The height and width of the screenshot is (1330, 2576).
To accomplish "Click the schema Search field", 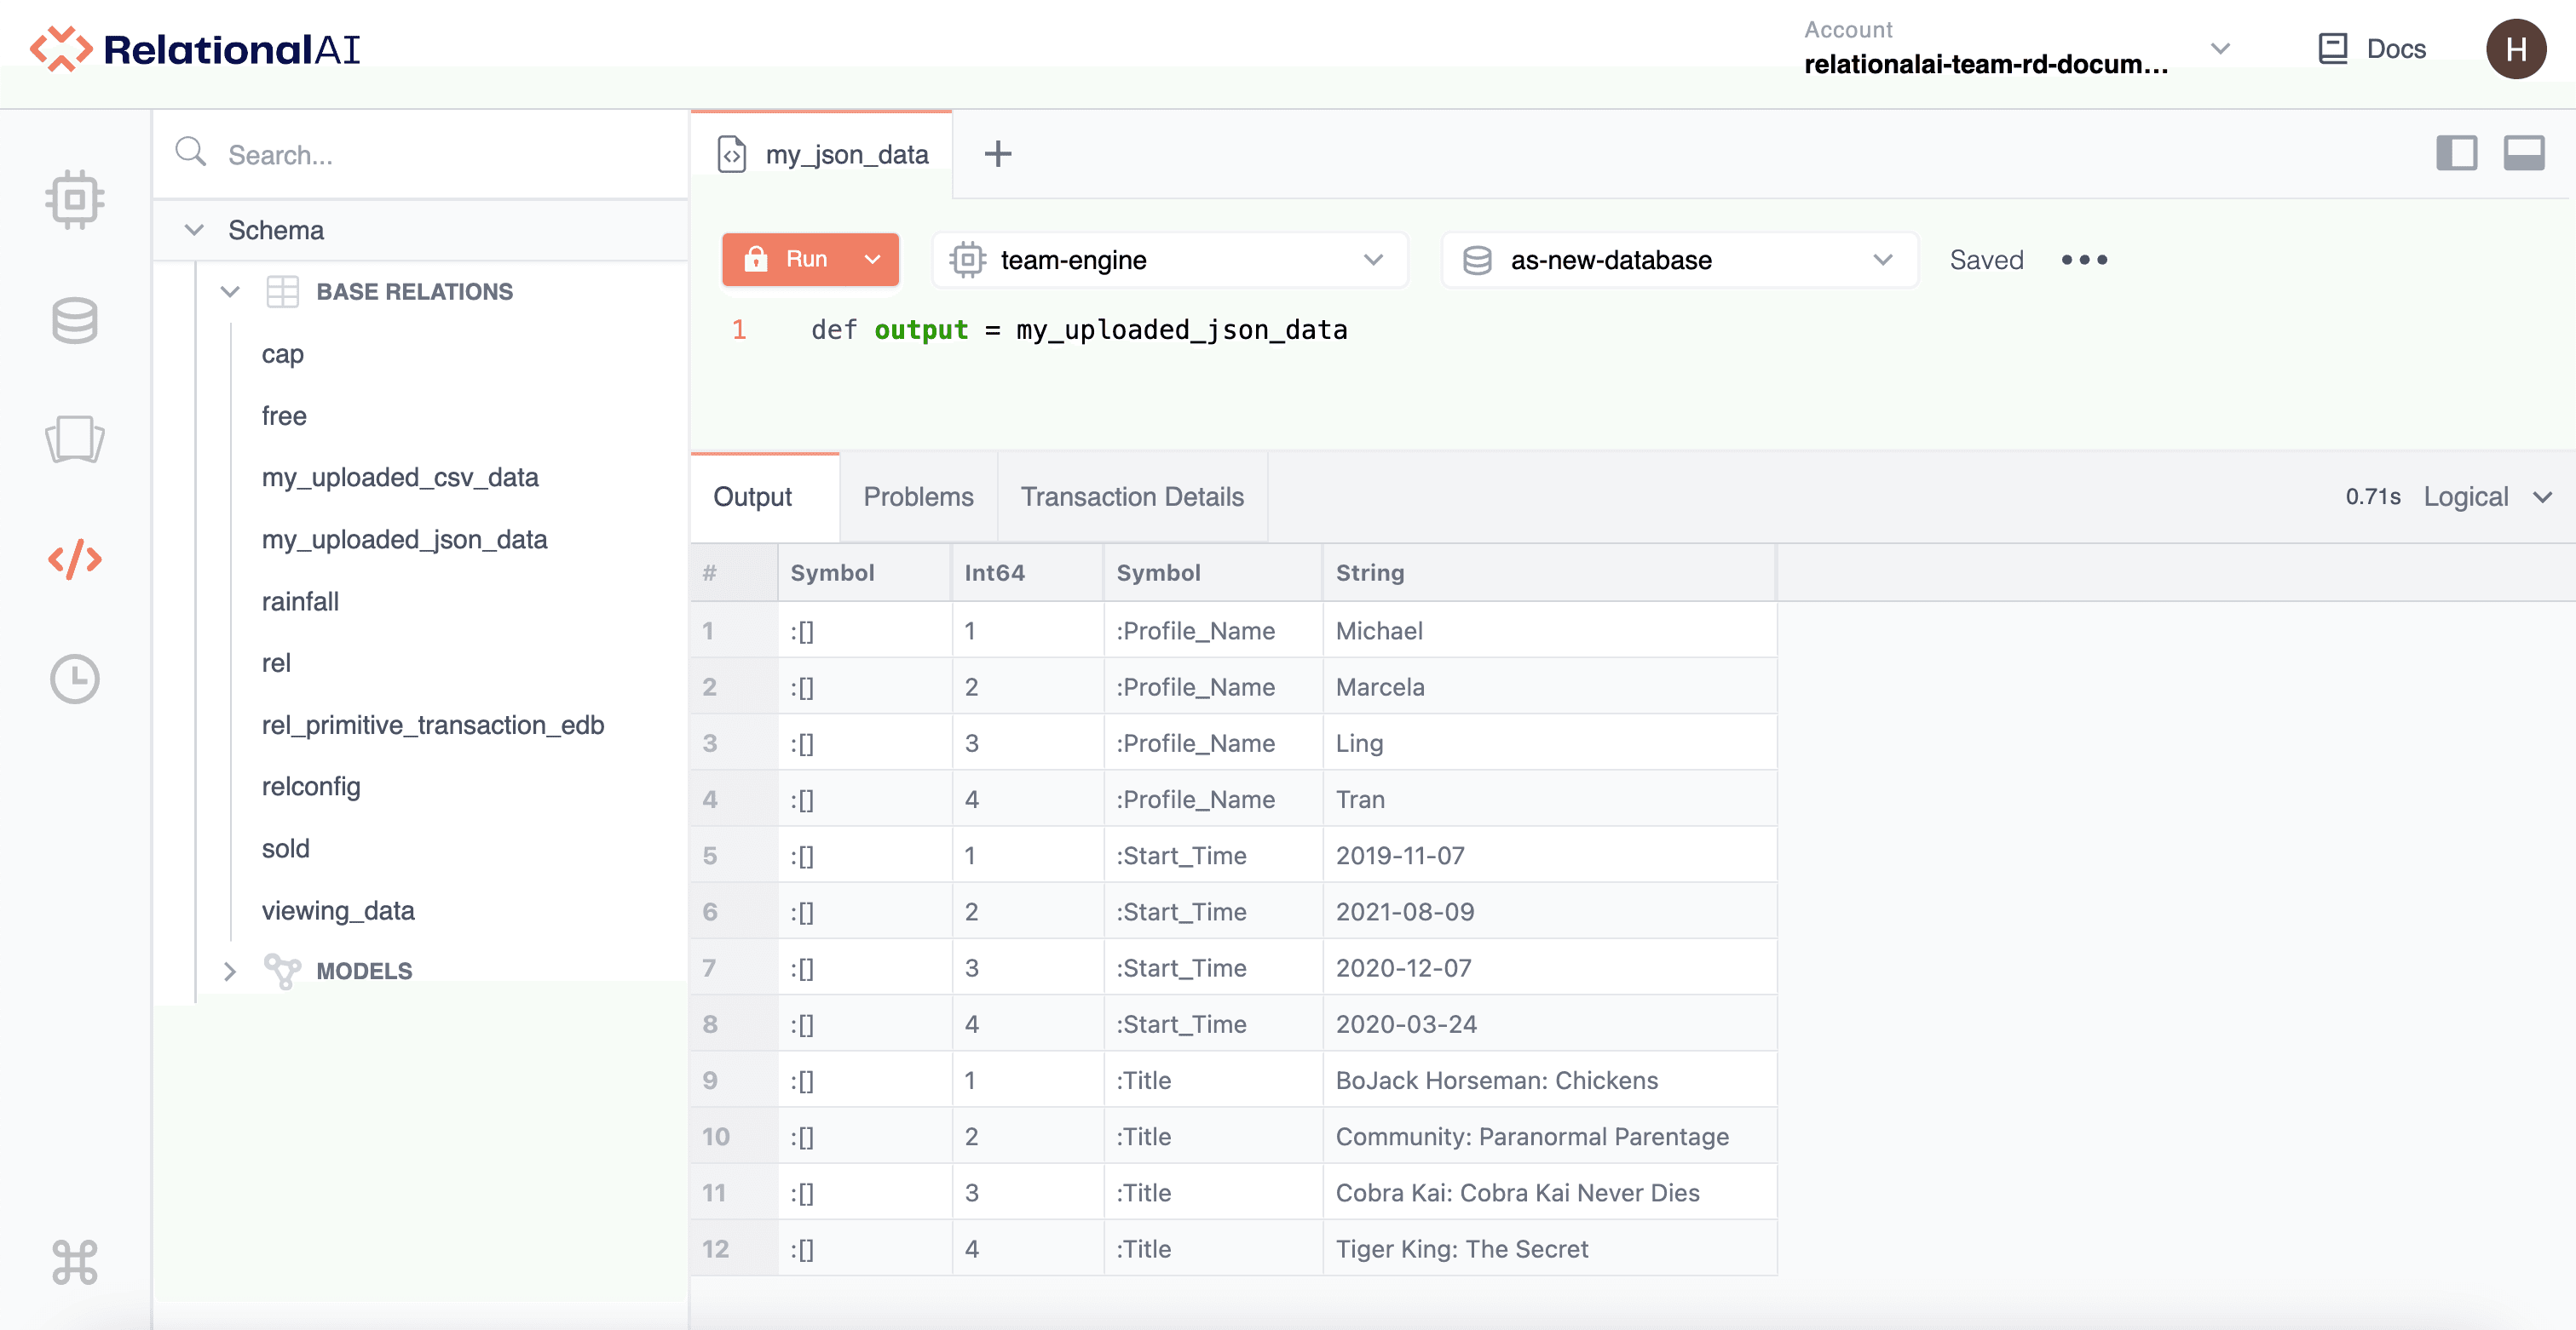I will coord(440,155).
